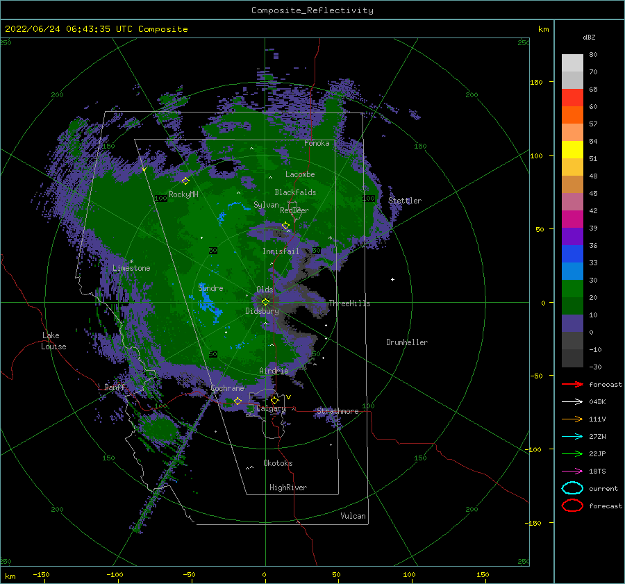This screenshot has width=625, height=584.
Task: Click the Sylvan label
Action: point(266,205)
